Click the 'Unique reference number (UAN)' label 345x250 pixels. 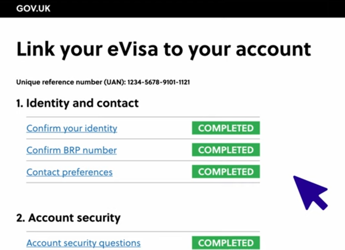click(x=70, y=83)
